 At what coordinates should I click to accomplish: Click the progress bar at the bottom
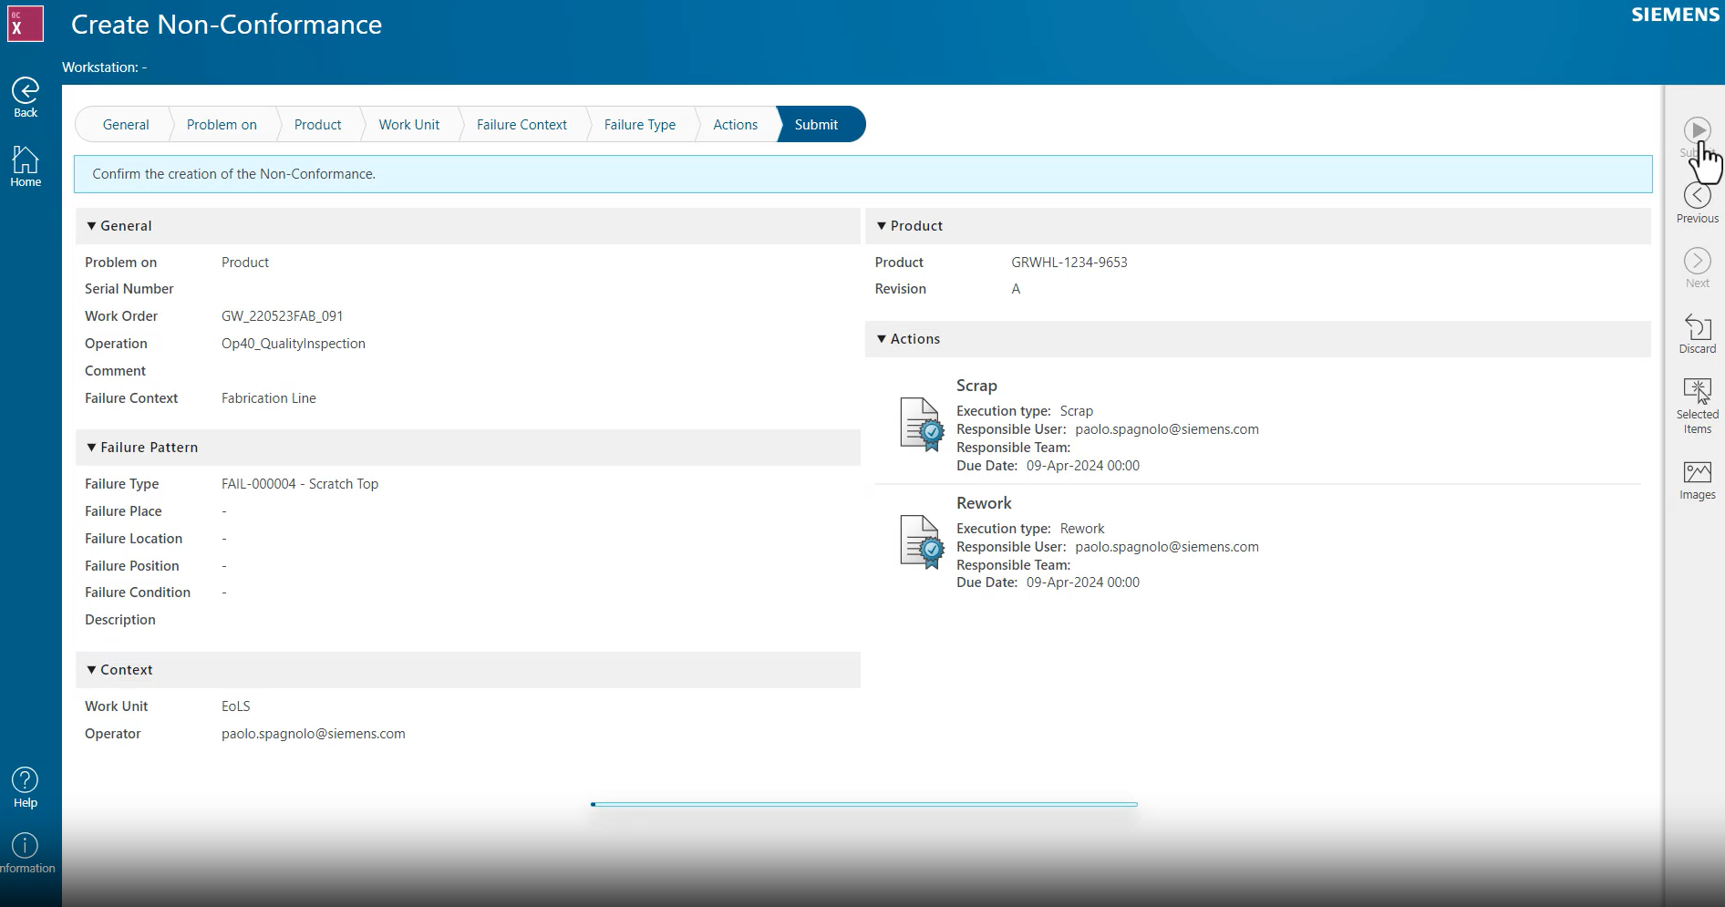[x=863, y=804]
